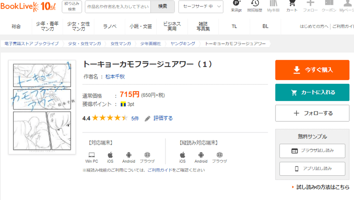Click the 今すぐ購入 buy now button
Viewport: 354px width, 200px height.
click(312, 70)
